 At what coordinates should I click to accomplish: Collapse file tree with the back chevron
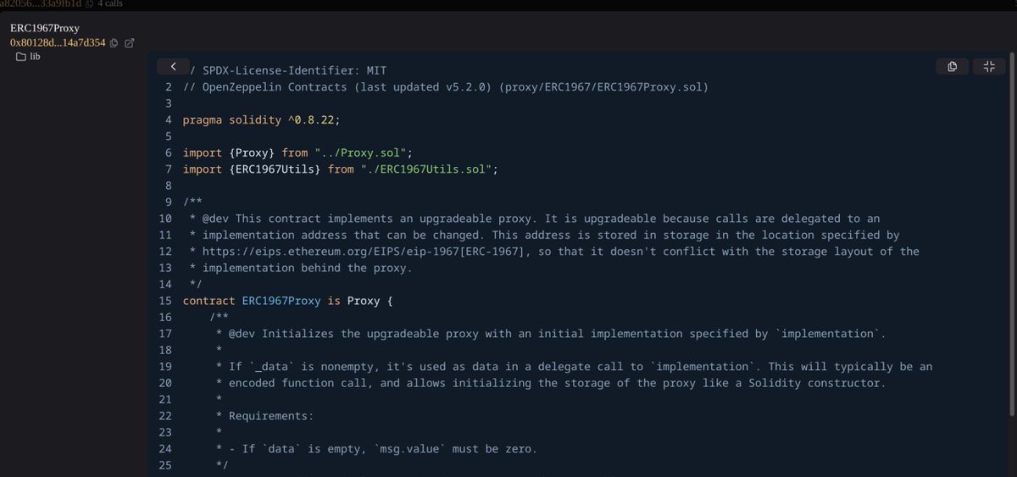coord(174,66)
